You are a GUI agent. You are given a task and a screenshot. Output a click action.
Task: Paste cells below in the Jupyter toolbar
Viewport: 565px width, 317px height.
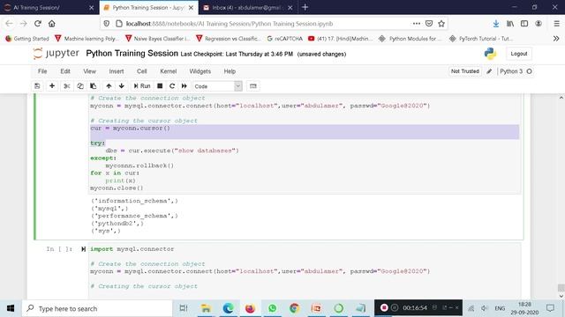tap(94, 86)
